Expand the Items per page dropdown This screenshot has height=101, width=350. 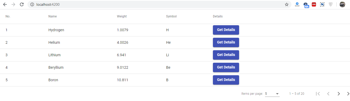coord(272,94)
